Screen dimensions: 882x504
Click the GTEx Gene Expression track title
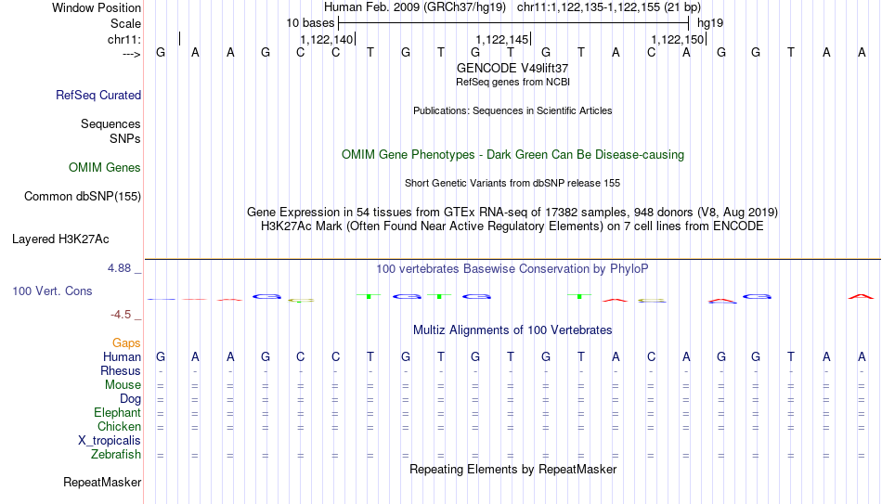pyautogui.click(x=512, y=212)
